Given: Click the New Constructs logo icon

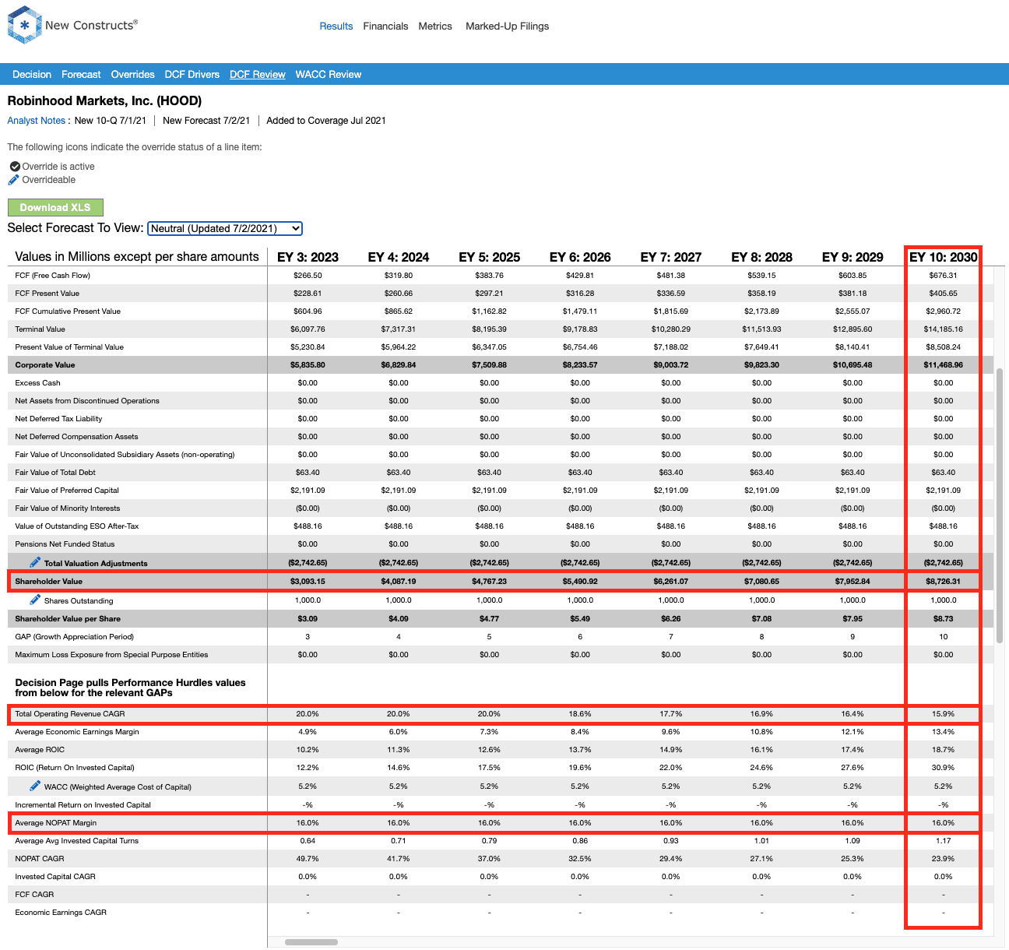Looking at the screenshot, I should click(x=24, y=25).
